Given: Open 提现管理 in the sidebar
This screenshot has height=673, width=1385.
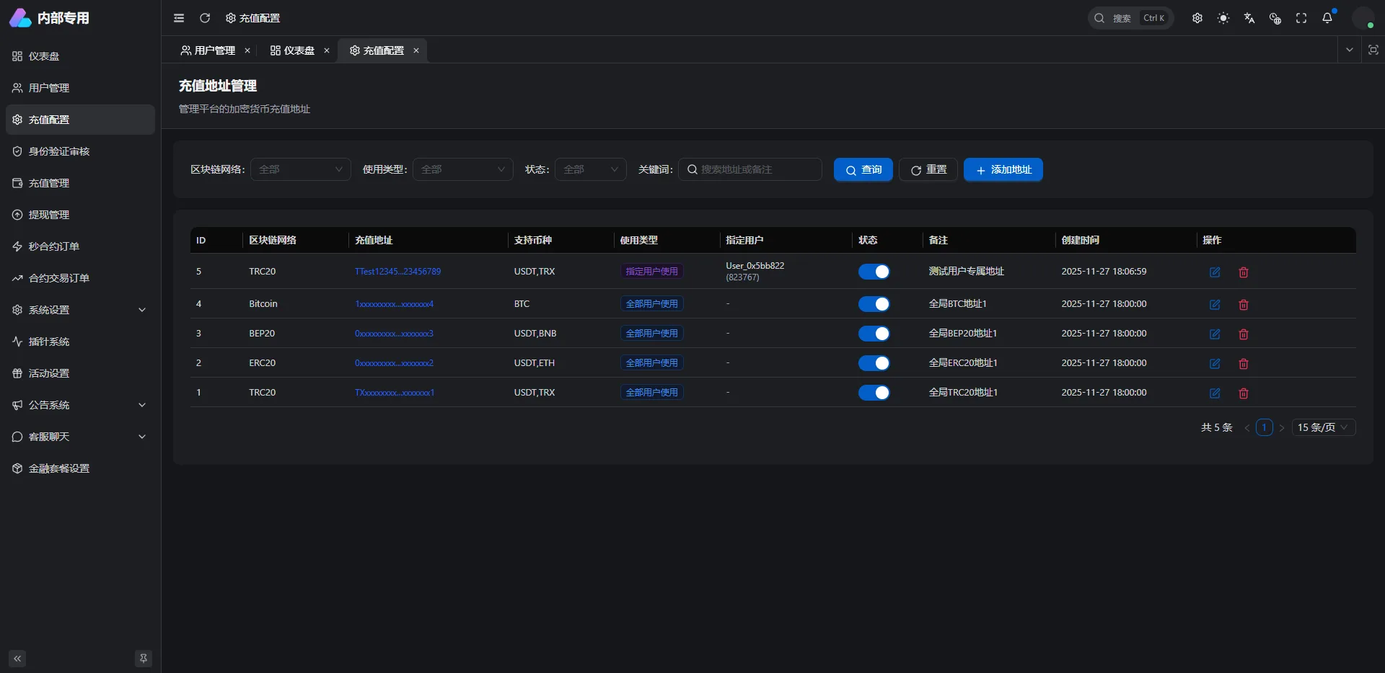Looking at the screenshot, I should coord(49,215).
